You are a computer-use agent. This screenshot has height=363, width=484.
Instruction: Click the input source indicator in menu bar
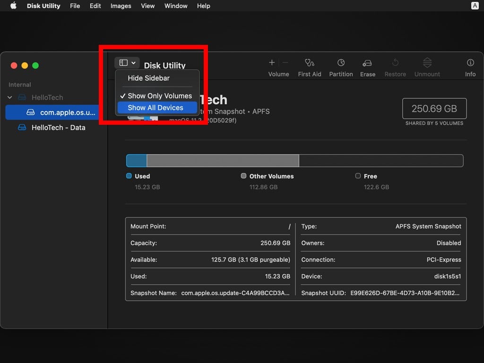(475, 6)
